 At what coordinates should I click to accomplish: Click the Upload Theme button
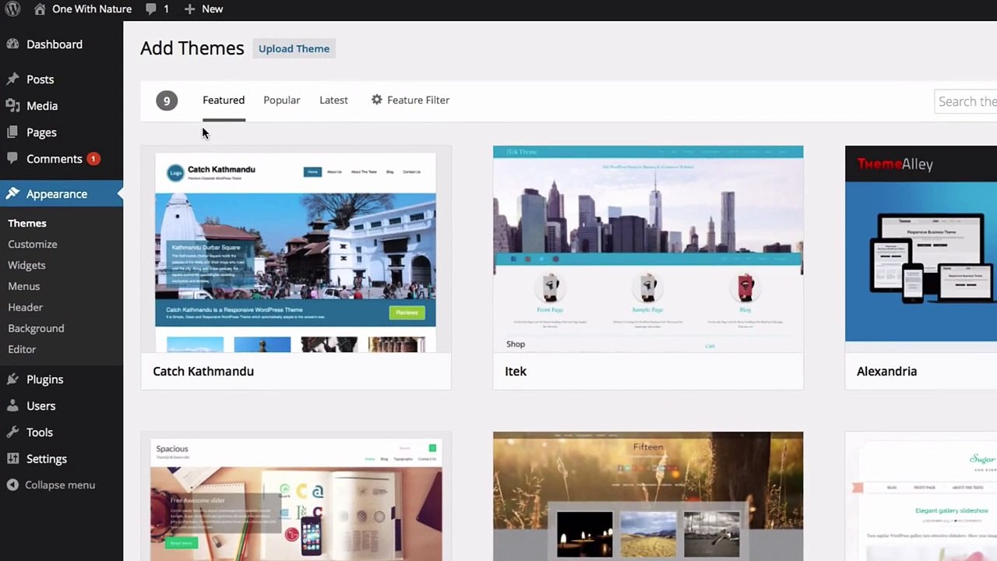(x=294, y=48)
